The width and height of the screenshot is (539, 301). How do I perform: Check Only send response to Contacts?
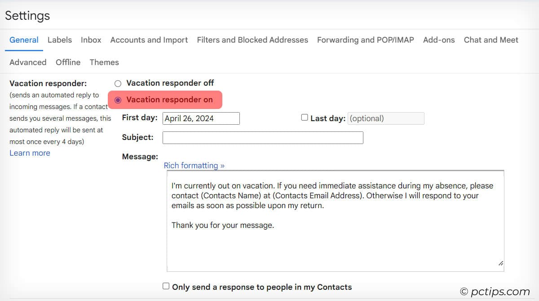click(x=166, y=286)
